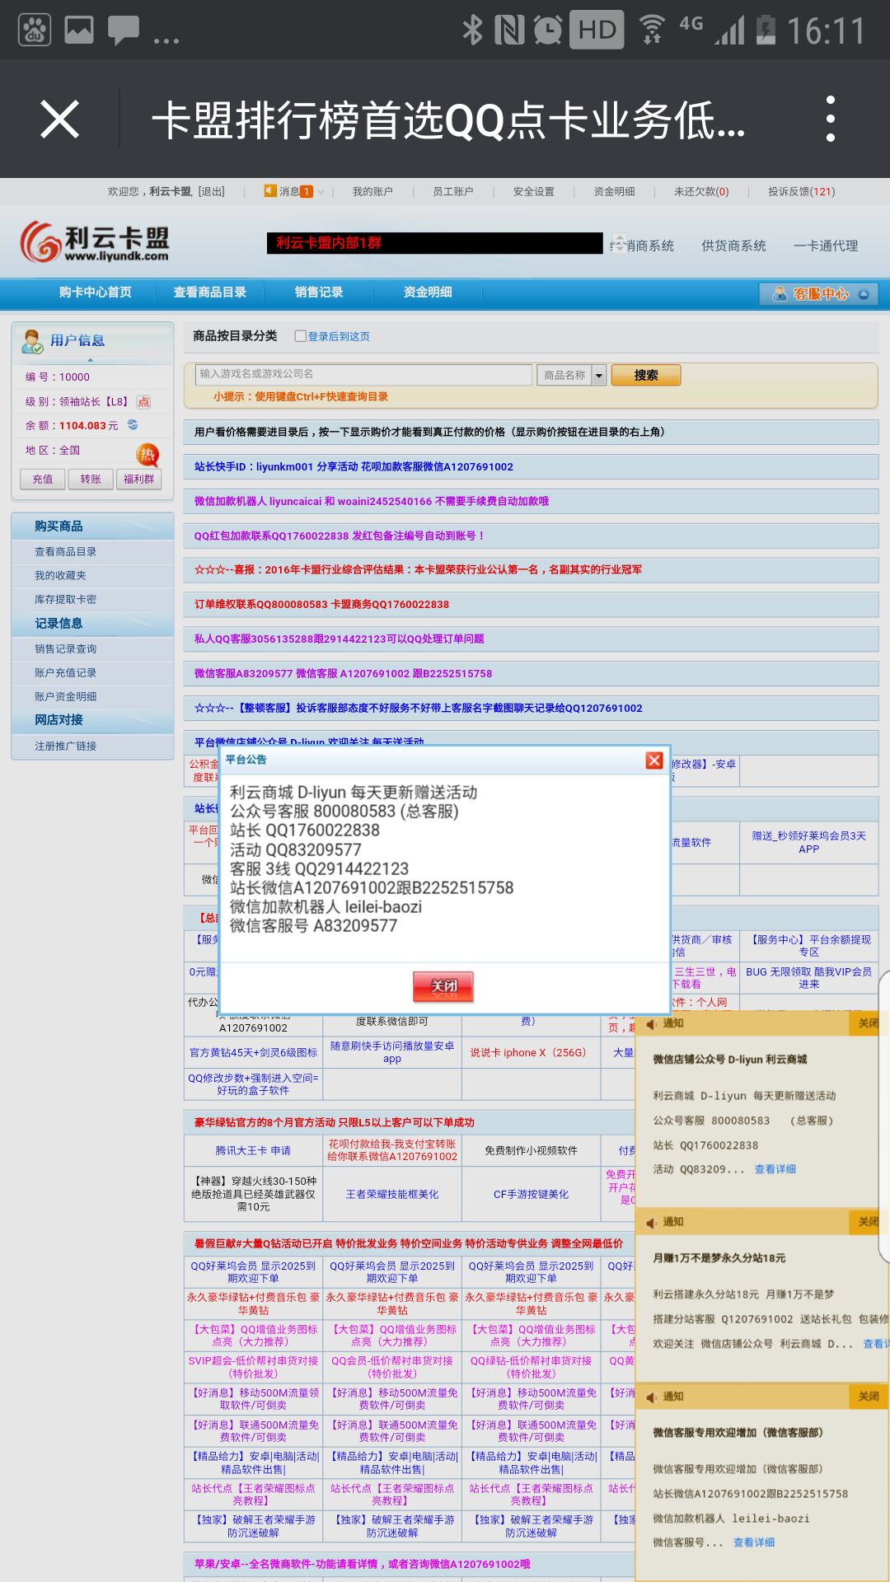This screenshot has height=1582, width=890.
Task: Click the 福利群 button
Action: click(138, 479)
